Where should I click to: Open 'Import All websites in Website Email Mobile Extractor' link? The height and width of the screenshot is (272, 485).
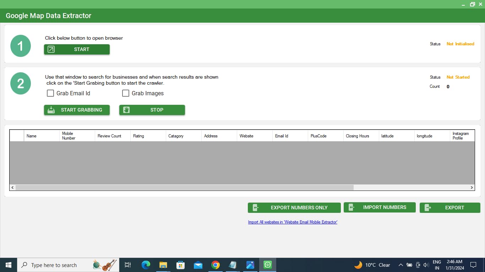[x=293, y=222]
